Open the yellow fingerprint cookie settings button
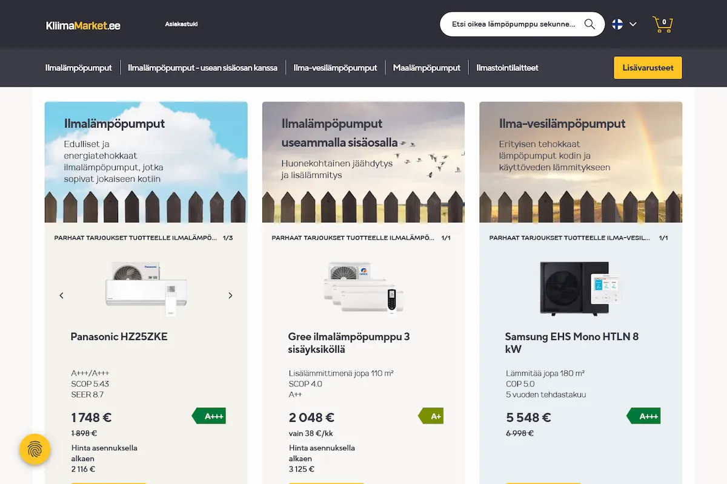This screenshot has width=727, height=484. (35, 450)
